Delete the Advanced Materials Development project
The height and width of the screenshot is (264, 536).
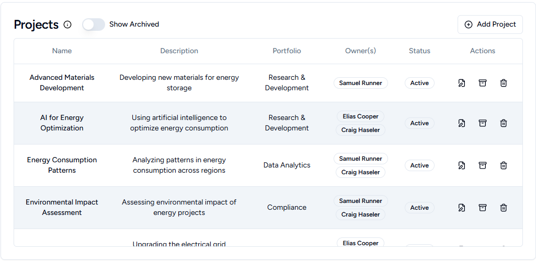504,83
